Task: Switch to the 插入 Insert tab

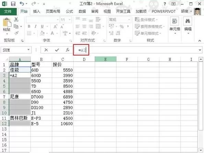Action: pyautogui.click(x=36, y=12)
